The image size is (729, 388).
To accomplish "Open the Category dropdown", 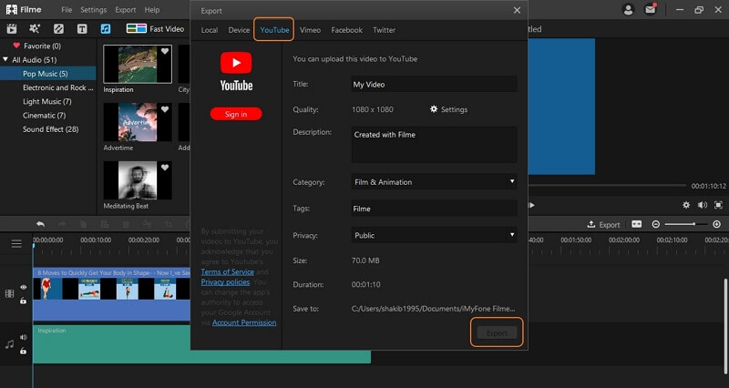I will coord(435,181).
